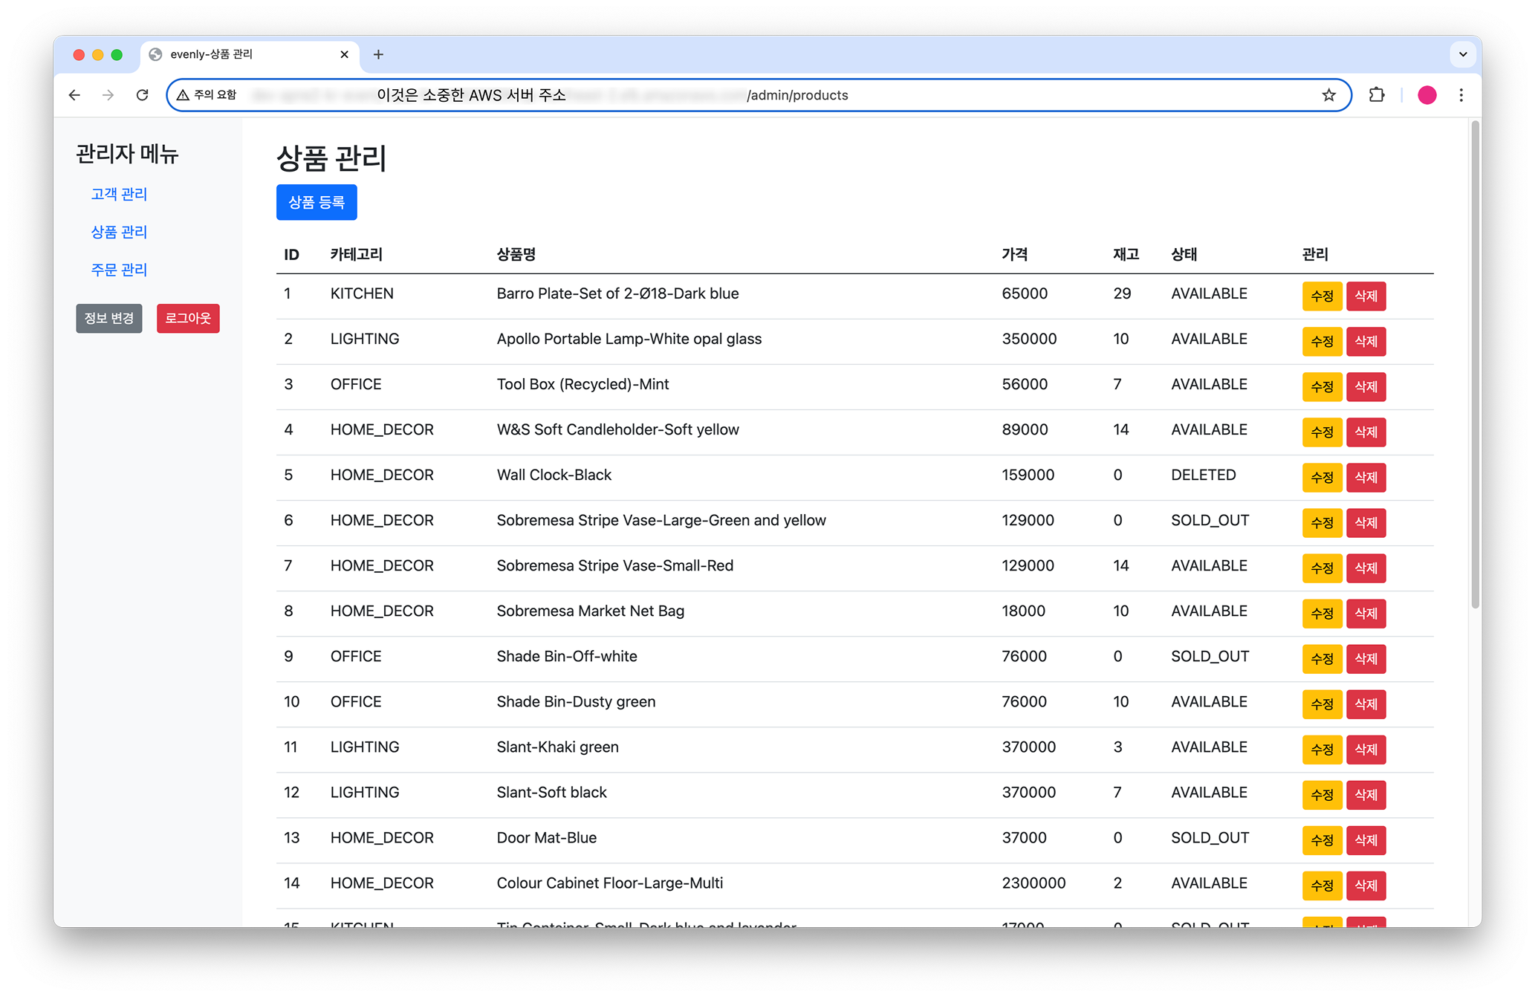Expand the tab search dropdown arrow
This screenshot has width=1535, height=997.
1463,54
